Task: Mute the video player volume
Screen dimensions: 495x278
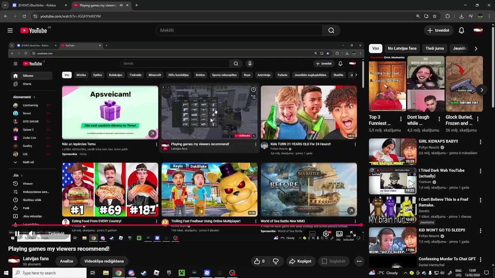Action: [x=32, y=234]
